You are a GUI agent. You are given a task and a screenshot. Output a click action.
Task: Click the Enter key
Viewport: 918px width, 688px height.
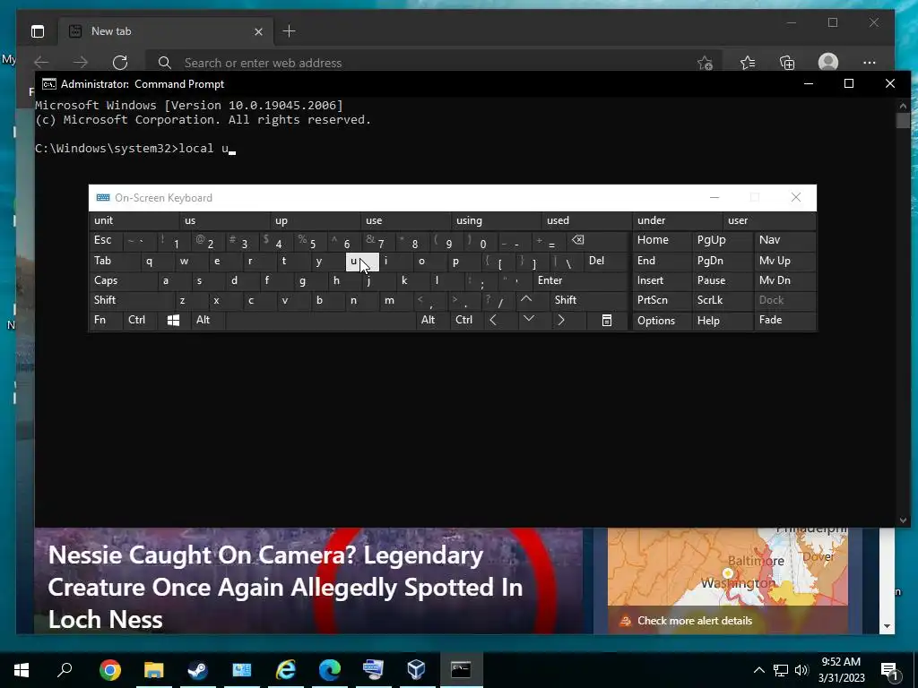[581, 280]
